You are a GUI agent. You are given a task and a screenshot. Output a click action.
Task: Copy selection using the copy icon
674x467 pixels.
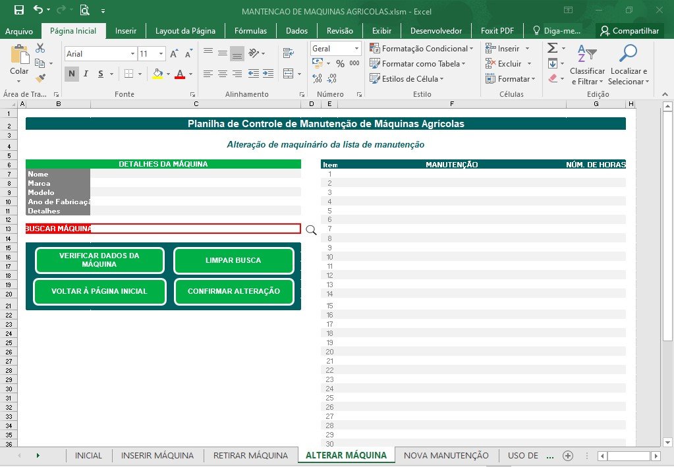tap(40, 63)
